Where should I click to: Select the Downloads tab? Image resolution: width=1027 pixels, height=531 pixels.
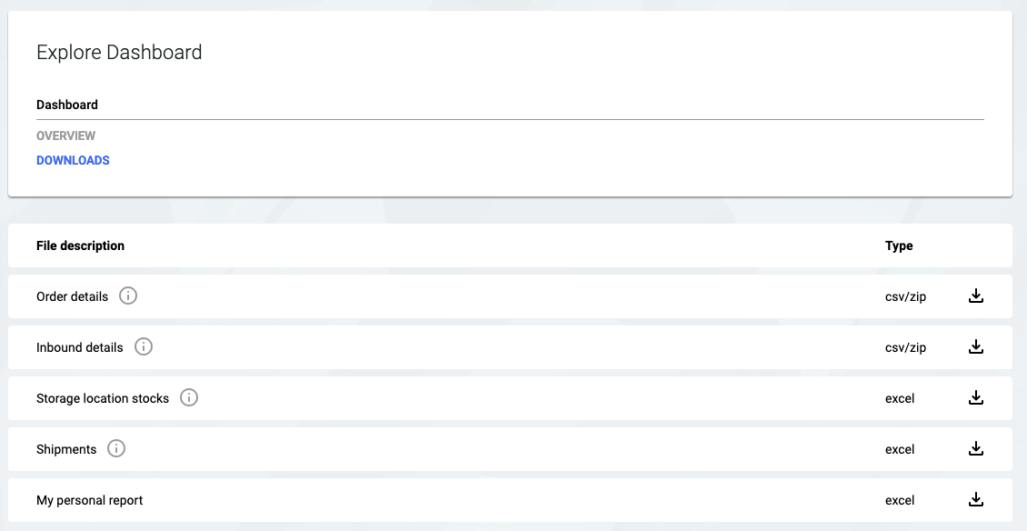[73, 160]
